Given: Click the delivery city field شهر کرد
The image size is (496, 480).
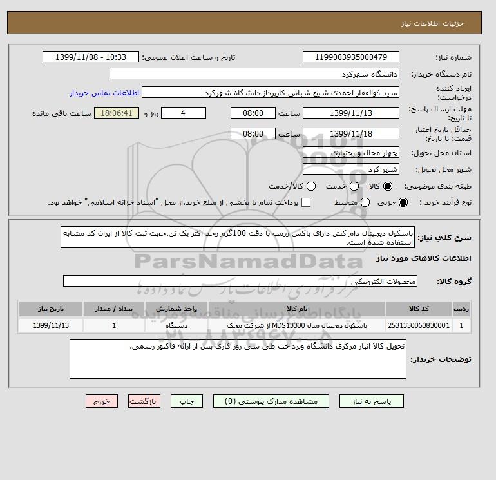Looking at the screenshot, I should pyautogui.click(x=351, y=169).
